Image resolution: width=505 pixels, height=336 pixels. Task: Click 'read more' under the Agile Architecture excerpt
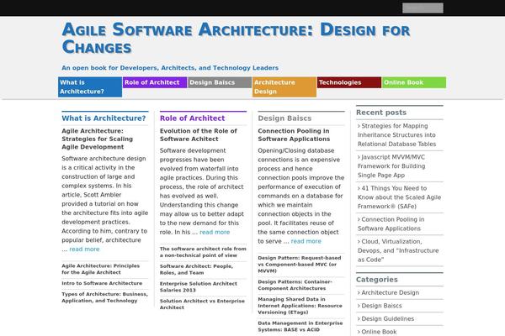[84, 249]
